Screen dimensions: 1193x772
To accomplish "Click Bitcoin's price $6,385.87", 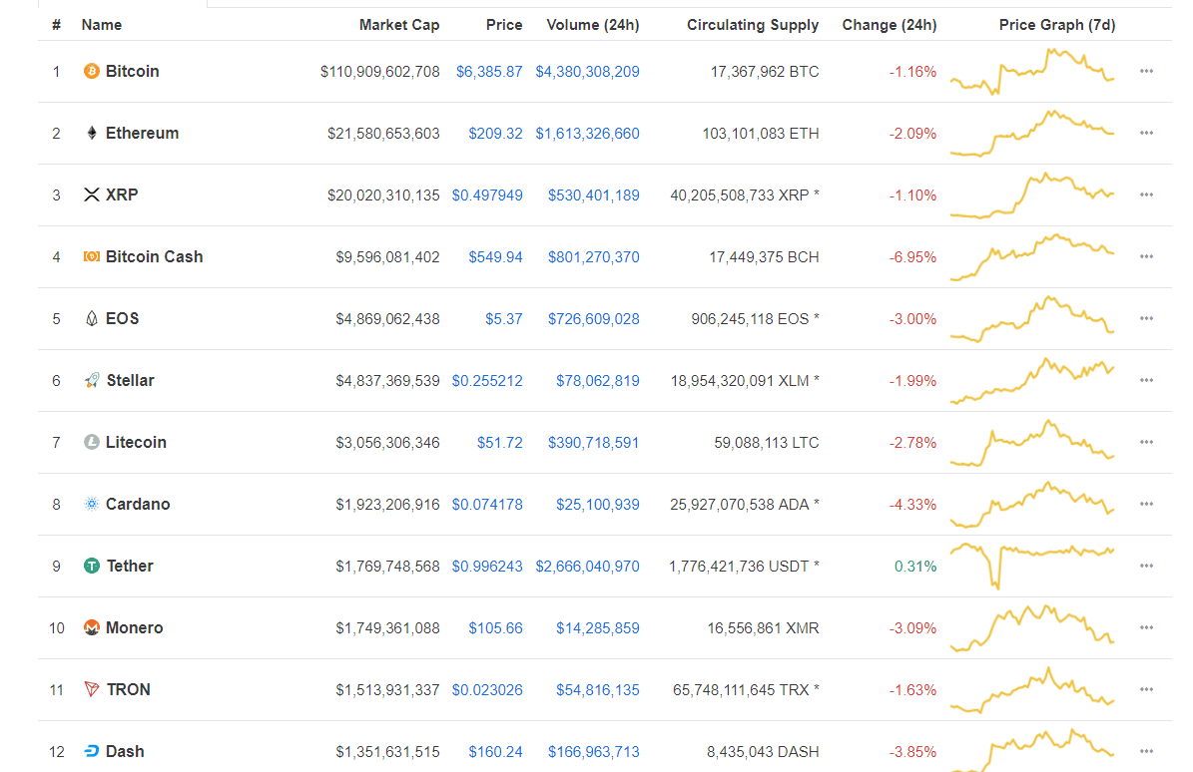I will coord(489,72).
